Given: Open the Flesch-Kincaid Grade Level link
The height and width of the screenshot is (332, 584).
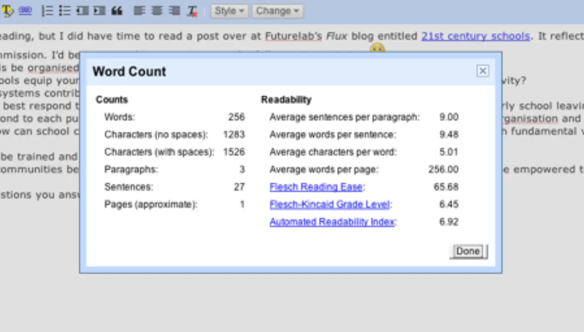Looking at the screenshot, I should pyautogui.click(x=330, y=205).
